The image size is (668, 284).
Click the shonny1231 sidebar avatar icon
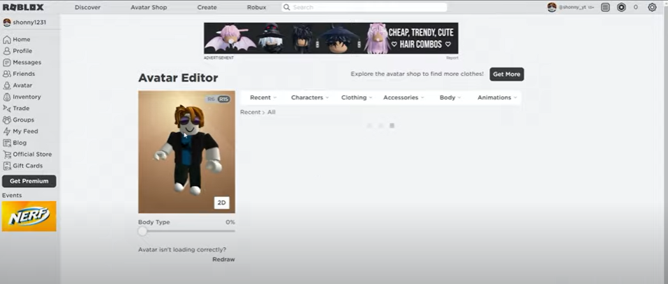pyautogui.click(x=7, y=22)
